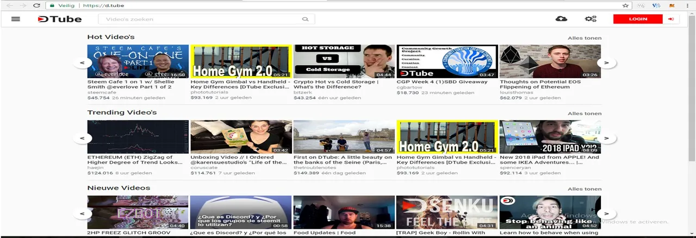Open Steem Cafe One-on-One video thumbnail
This screenshot has height=238, width=696.
click(138, 61)
